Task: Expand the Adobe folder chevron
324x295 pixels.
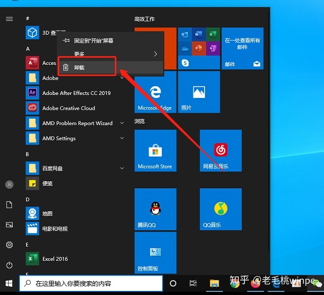Action: pyautogui.click(x=122, y=78)
